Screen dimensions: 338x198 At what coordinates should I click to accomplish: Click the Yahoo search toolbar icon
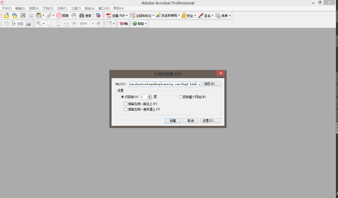click(x=124, y=23)
